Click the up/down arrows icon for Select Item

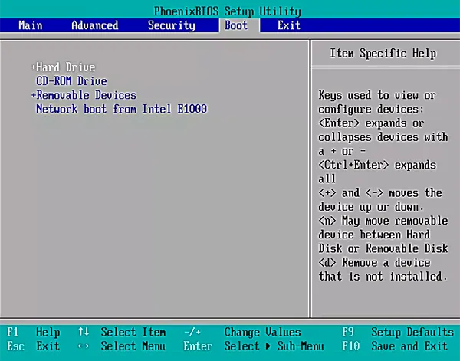coord(84,332)
